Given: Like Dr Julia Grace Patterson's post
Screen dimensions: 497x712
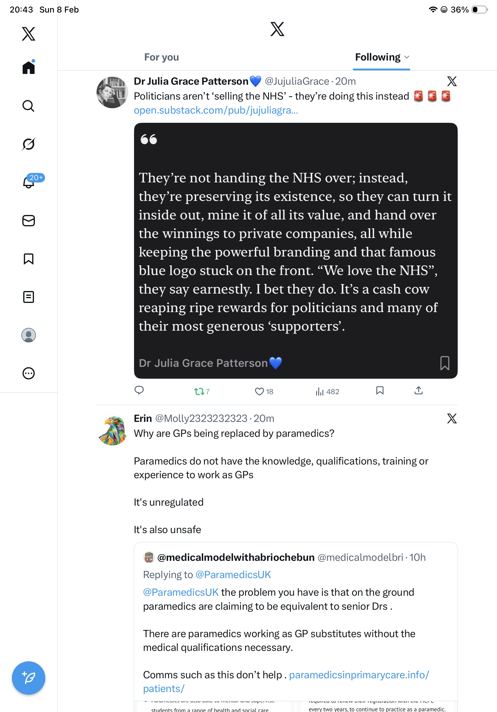Looking at the screenshot, I should pyautogui.click(x=259, y=391).
